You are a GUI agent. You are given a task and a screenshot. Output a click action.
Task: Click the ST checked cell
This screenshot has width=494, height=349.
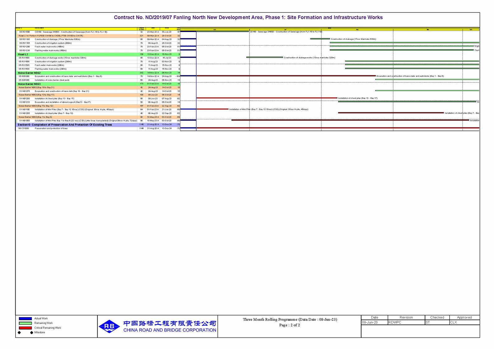click(437, 323)
